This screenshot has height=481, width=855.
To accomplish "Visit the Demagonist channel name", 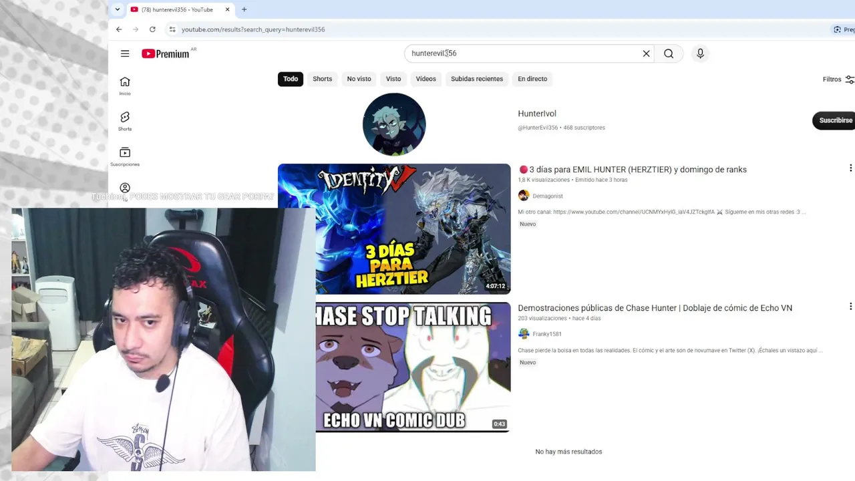I will click(x=548, y=196).
